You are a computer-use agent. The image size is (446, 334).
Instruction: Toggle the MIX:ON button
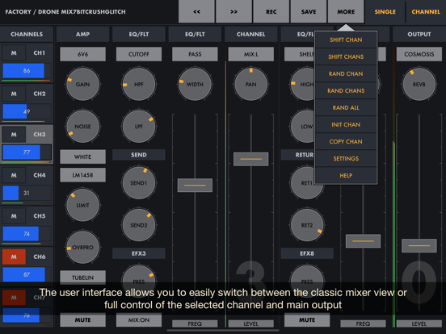139,319
